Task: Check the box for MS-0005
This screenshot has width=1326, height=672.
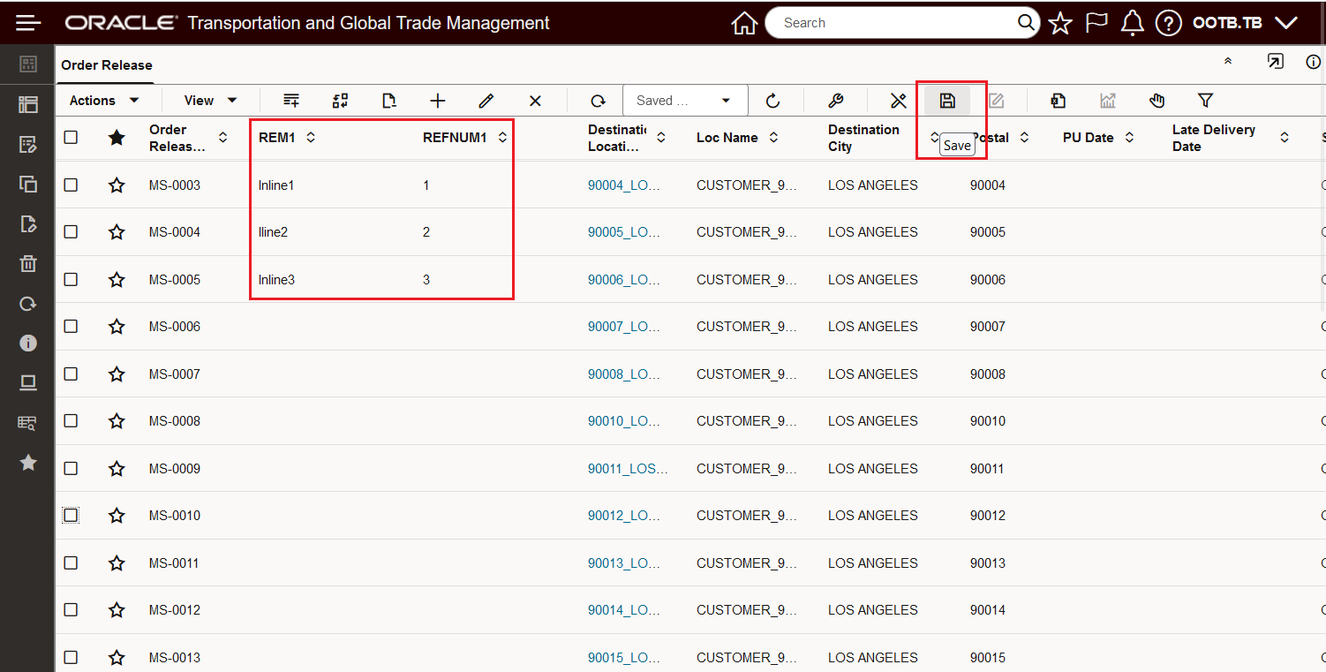Action: (x=71, y=279)
